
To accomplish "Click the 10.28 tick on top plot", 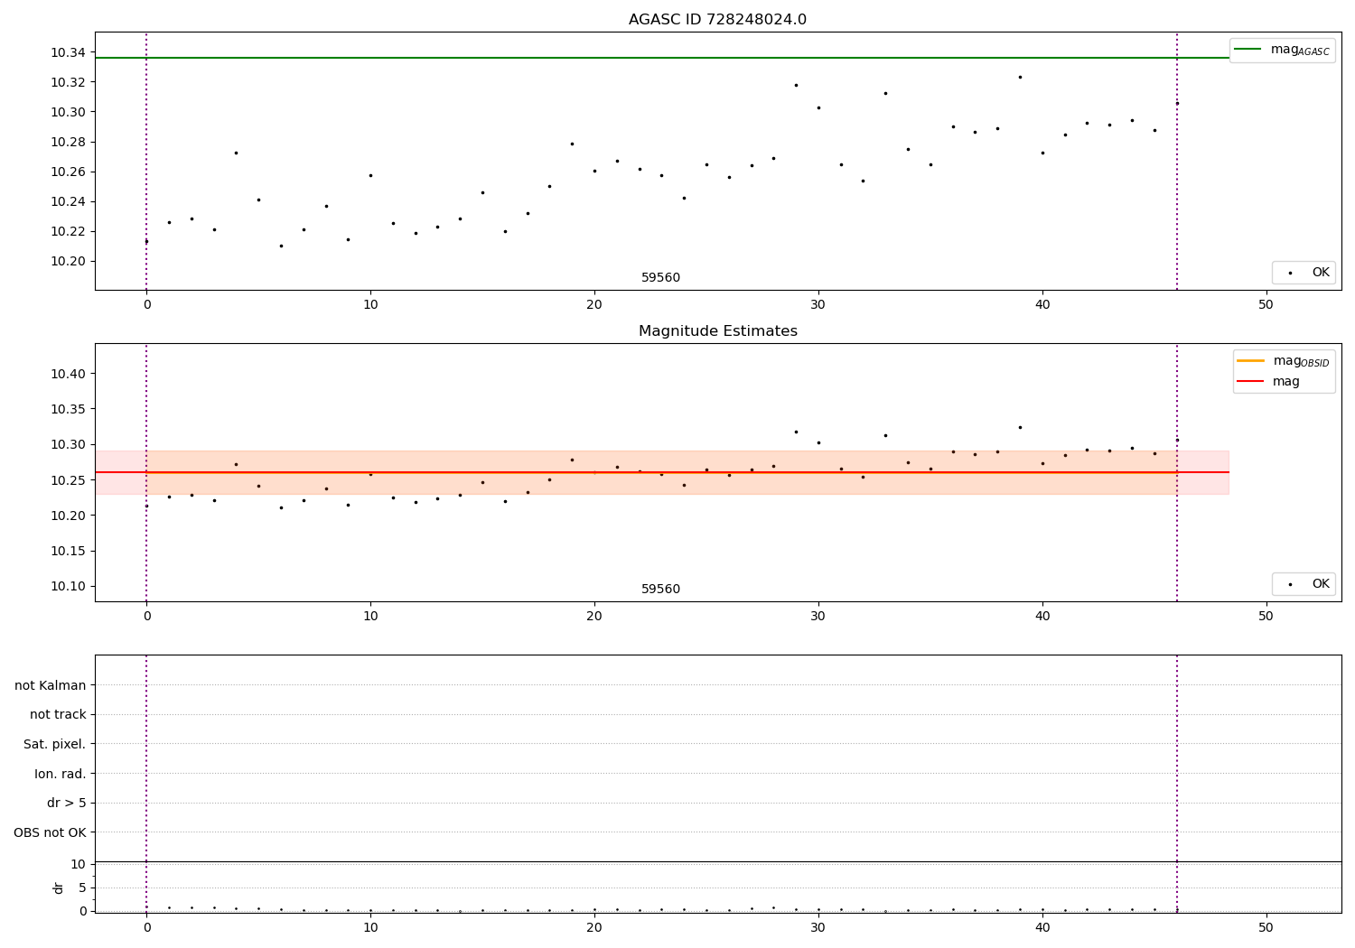I will (x=68, y=142).
